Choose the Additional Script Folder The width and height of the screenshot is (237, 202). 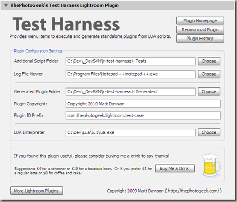[x=209, y=61]
